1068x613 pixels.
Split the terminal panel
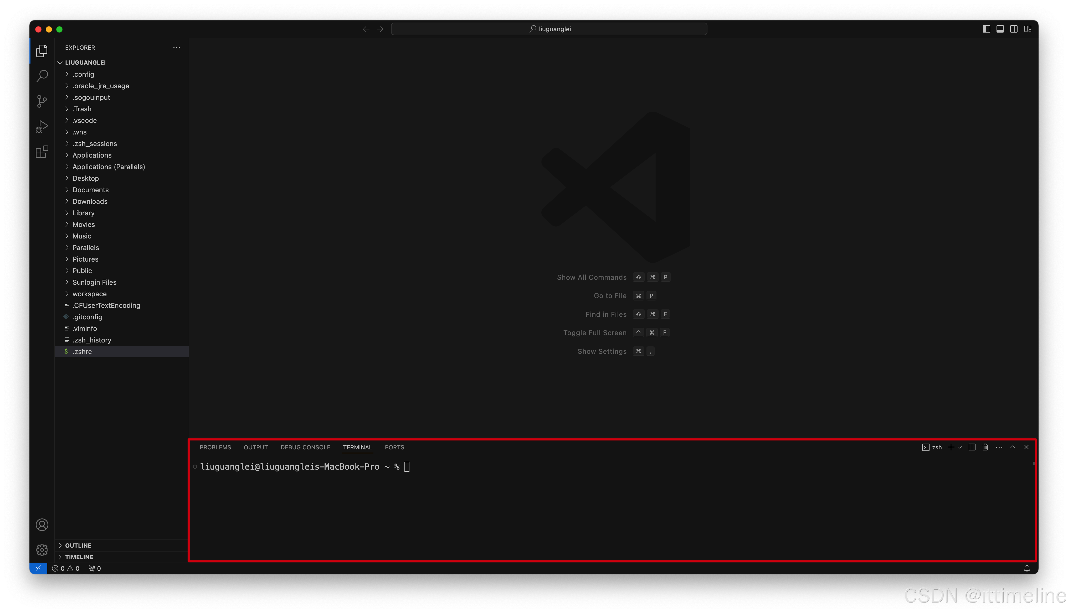972,447
